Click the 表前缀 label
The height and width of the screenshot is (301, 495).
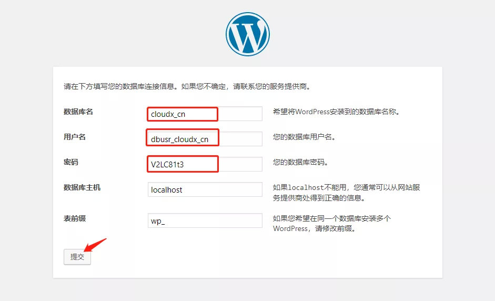pos(75,218)
